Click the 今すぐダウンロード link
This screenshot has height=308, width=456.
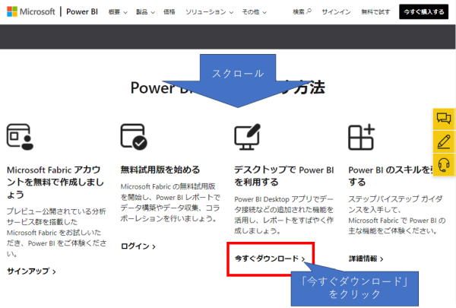pos(270,259)
